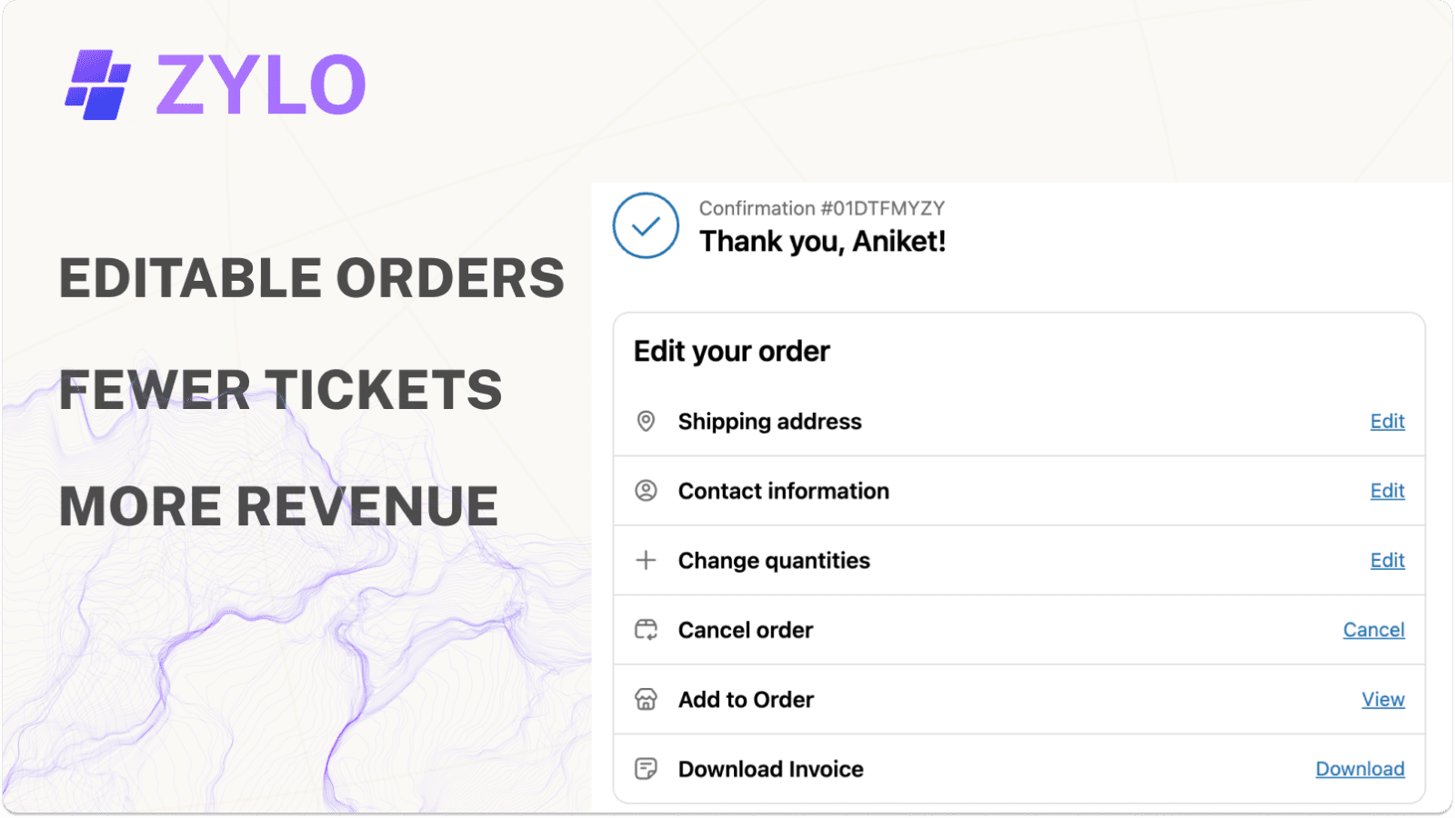Click the Zylo logo icon
The width and height of the screenshot is (1455, 818).
[x=97, y=85]
